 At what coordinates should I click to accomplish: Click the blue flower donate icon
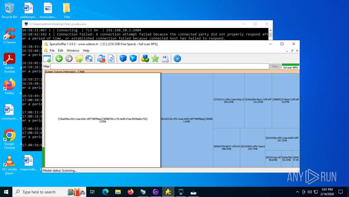click(x=177, y=58)
